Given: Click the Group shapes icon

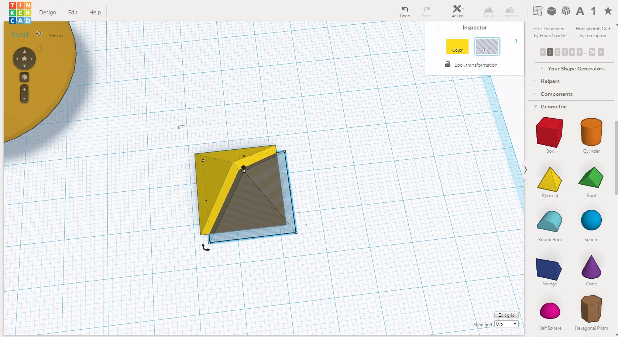Looking at the screenshot, I should [x=488, y=10].
